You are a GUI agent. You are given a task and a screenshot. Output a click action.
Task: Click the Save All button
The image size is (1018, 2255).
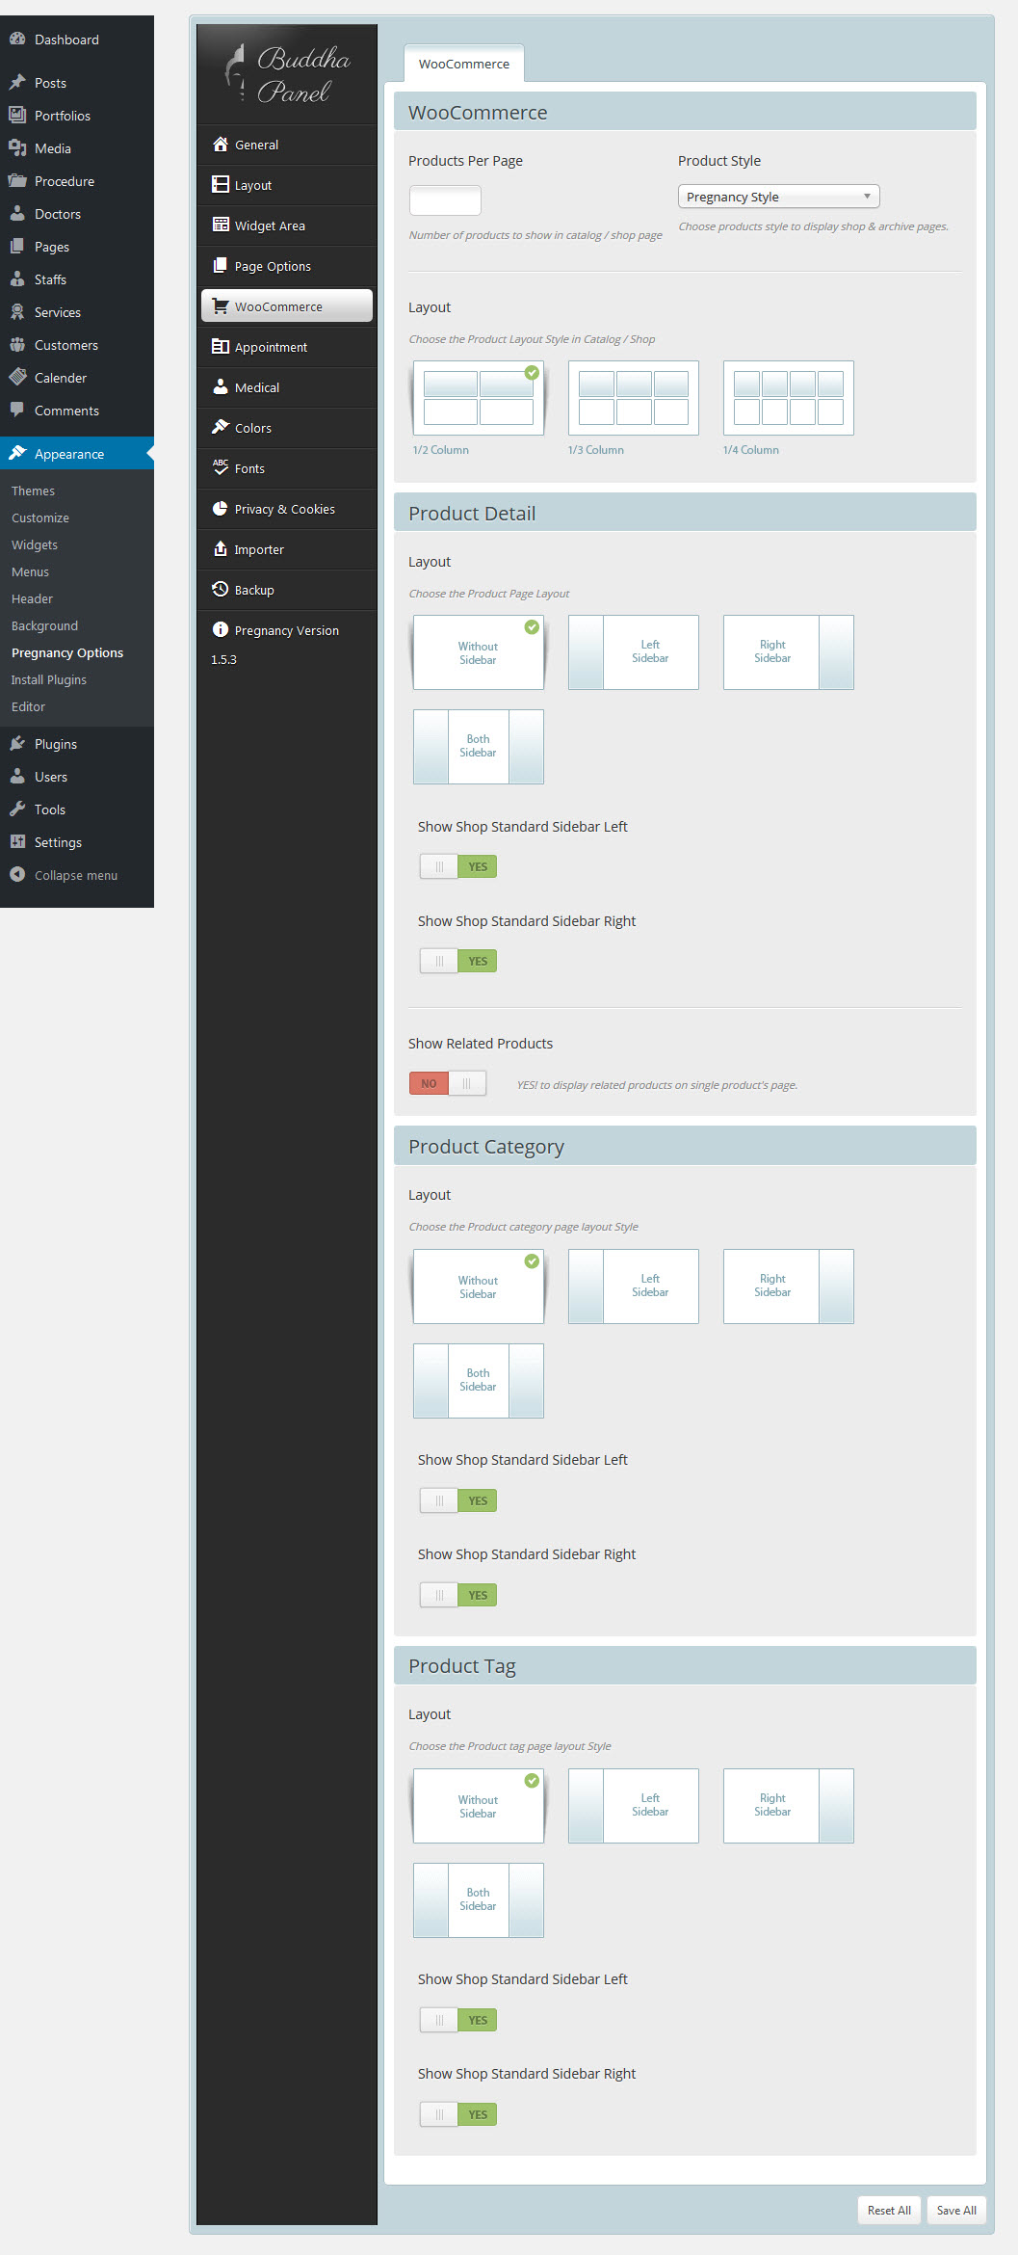click(x=955, y=2210)
